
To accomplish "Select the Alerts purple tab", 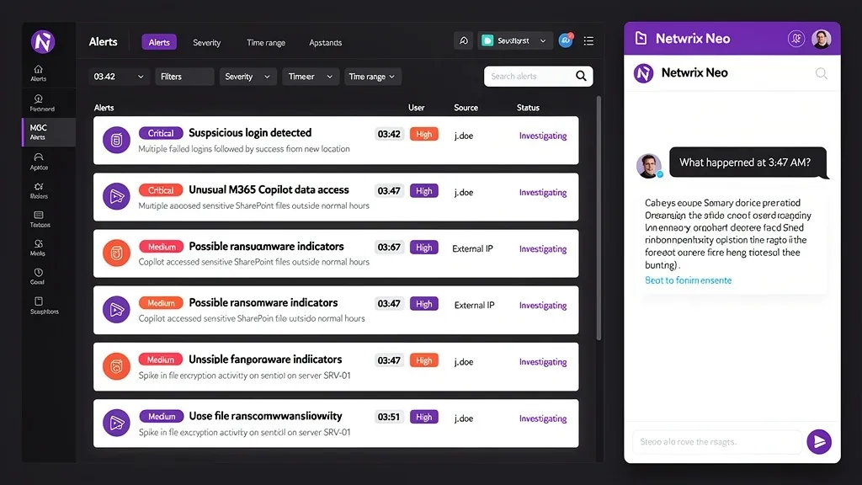I will pos(159,42).
